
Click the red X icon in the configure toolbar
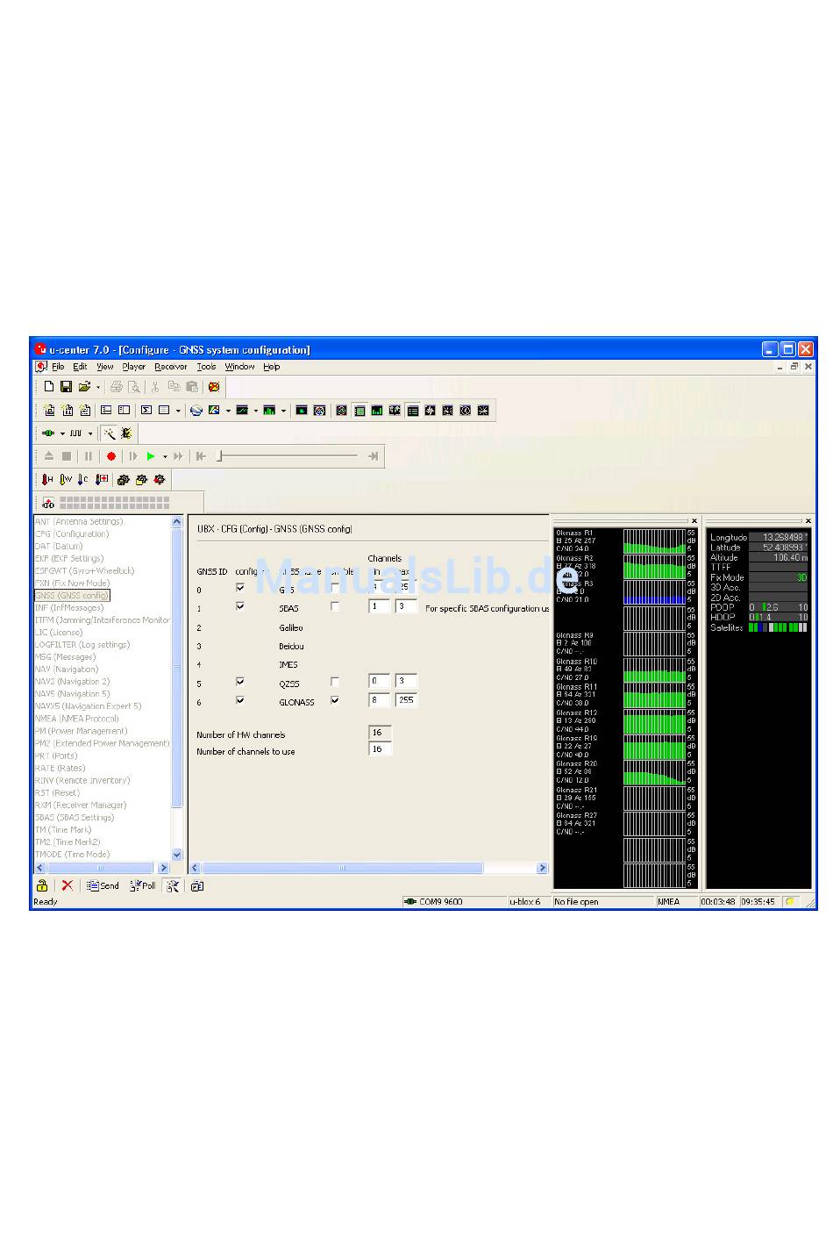[x=67, y=885]
